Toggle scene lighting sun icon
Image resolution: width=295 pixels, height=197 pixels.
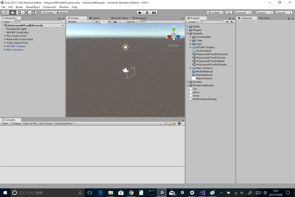tap(104, 22)
